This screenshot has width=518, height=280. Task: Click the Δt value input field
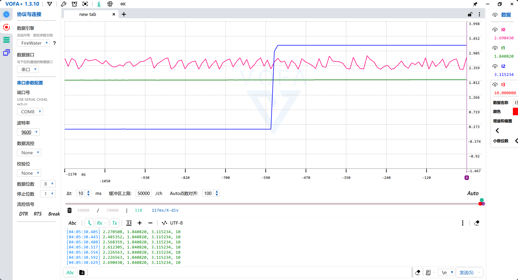(81, 193)
